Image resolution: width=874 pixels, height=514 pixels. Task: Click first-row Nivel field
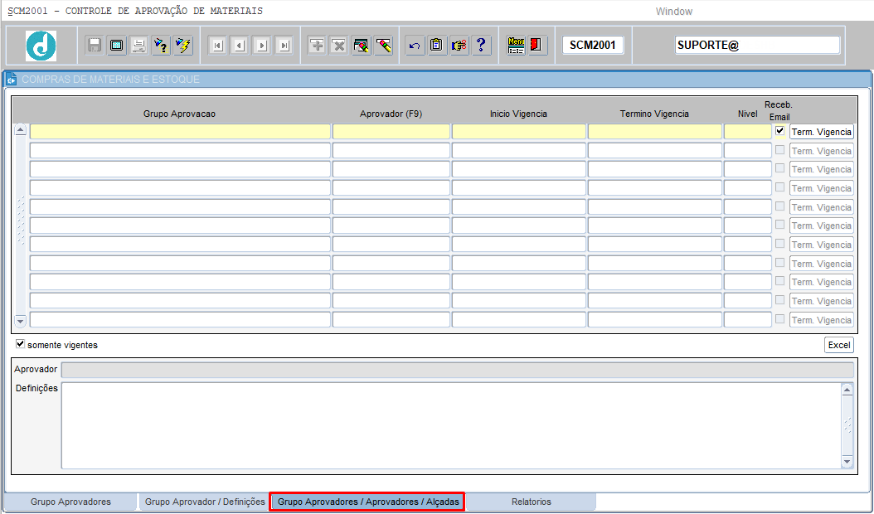[747, 132]
